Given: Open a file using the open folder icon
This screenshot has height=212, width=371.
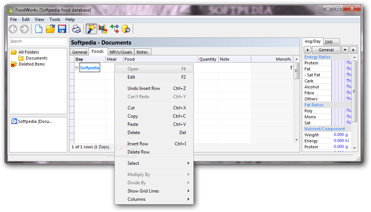Looking at the screenshot, I should [50, 29].
